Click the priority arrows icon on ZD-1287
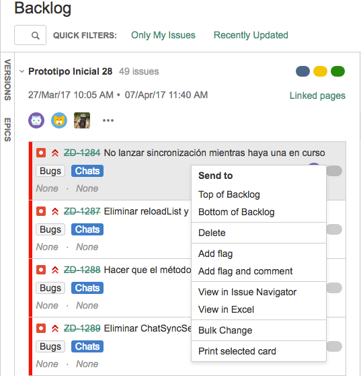The width and height of the screenshot is (361, 376). pos(55,211)
